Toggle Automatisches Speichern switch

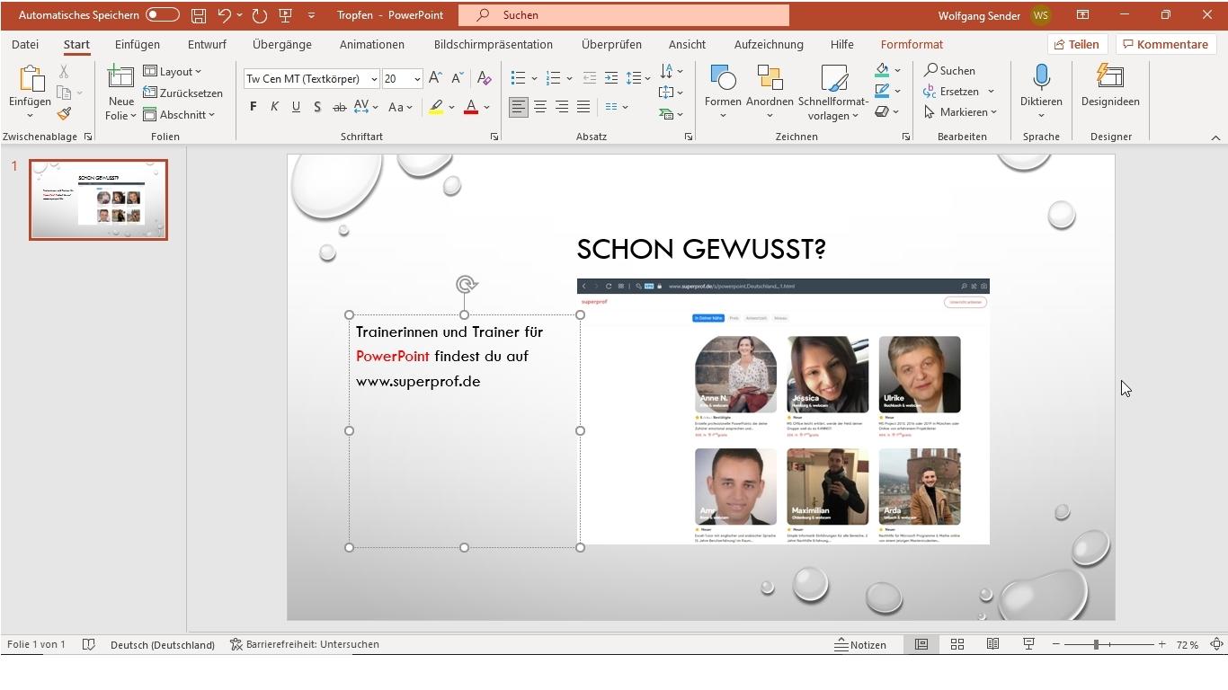[163, 15]
